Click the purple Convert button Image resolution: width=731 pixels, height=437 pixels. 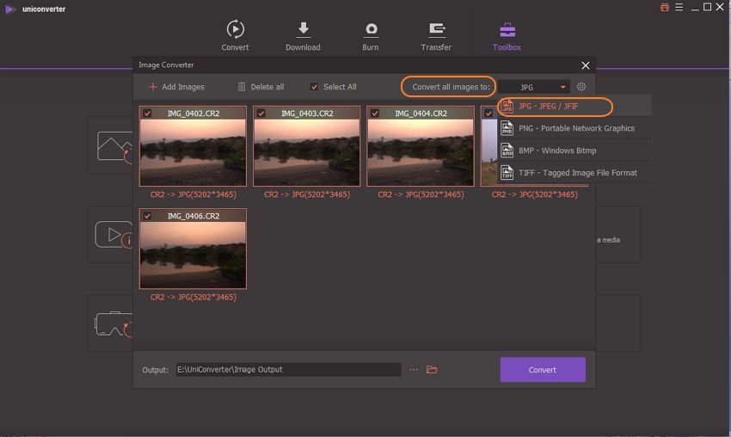(x=543, y=370)
